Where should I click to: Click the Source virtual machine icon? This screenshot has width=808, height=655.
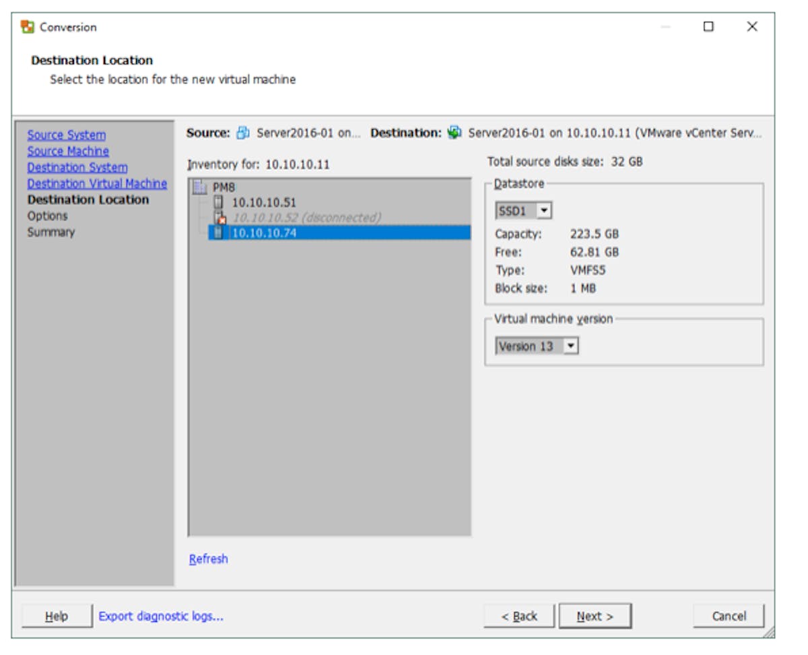coord(243,133)
